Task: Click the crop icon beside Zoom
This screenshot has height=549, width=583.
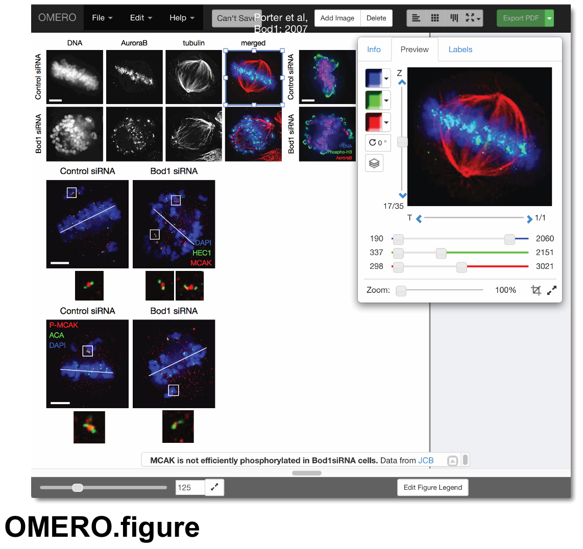Action: [x=536, y=290]
